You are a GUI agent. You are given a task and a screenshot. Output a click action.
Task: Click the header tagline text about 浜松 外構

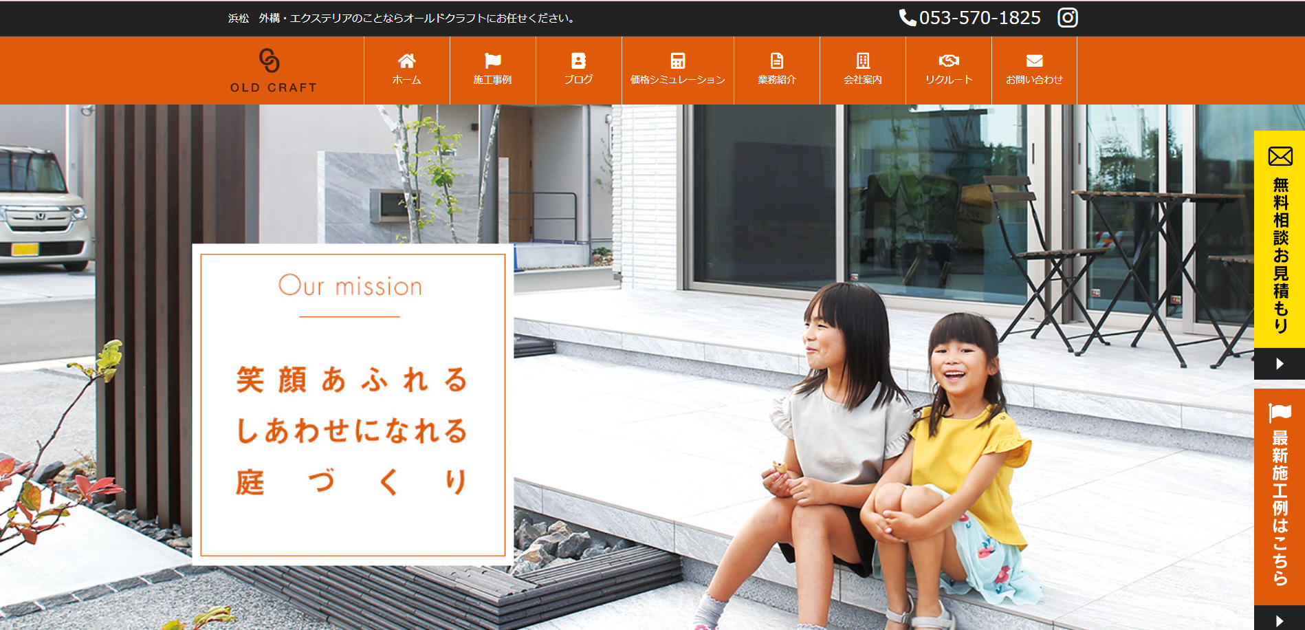(402, 19)
